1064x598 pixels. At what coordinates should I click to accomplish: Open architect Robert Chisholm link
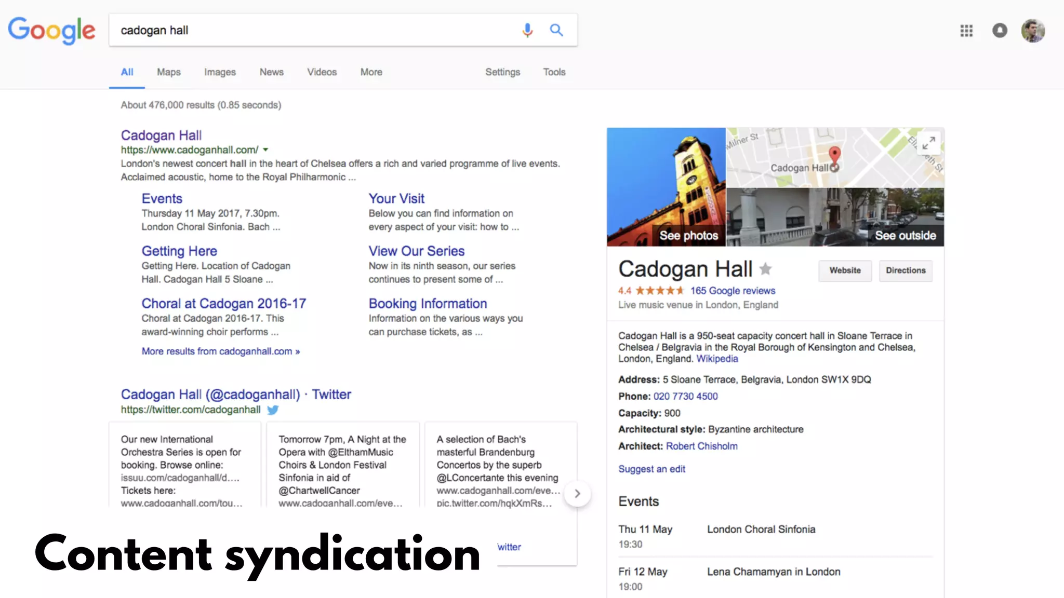pyautogui.click(x=701, y=446)
